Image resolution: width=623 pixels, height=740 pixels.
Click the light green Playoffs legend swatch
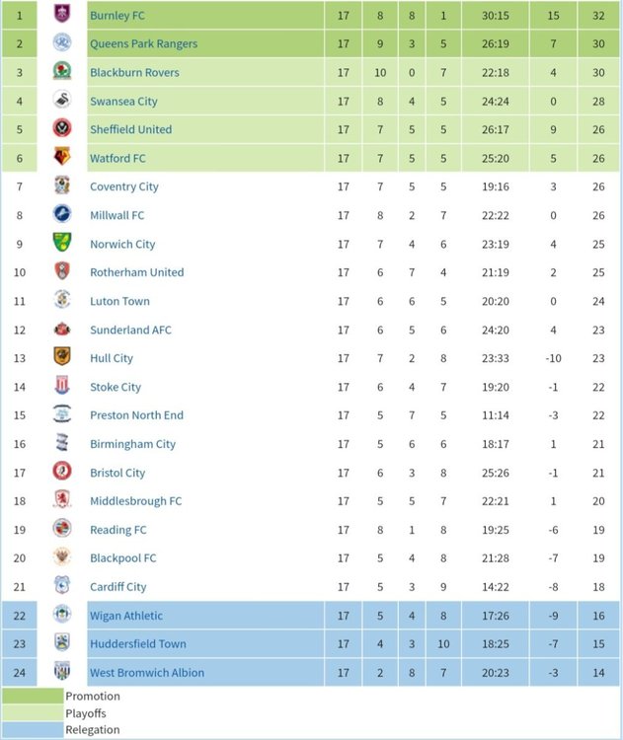pos(33,712)
